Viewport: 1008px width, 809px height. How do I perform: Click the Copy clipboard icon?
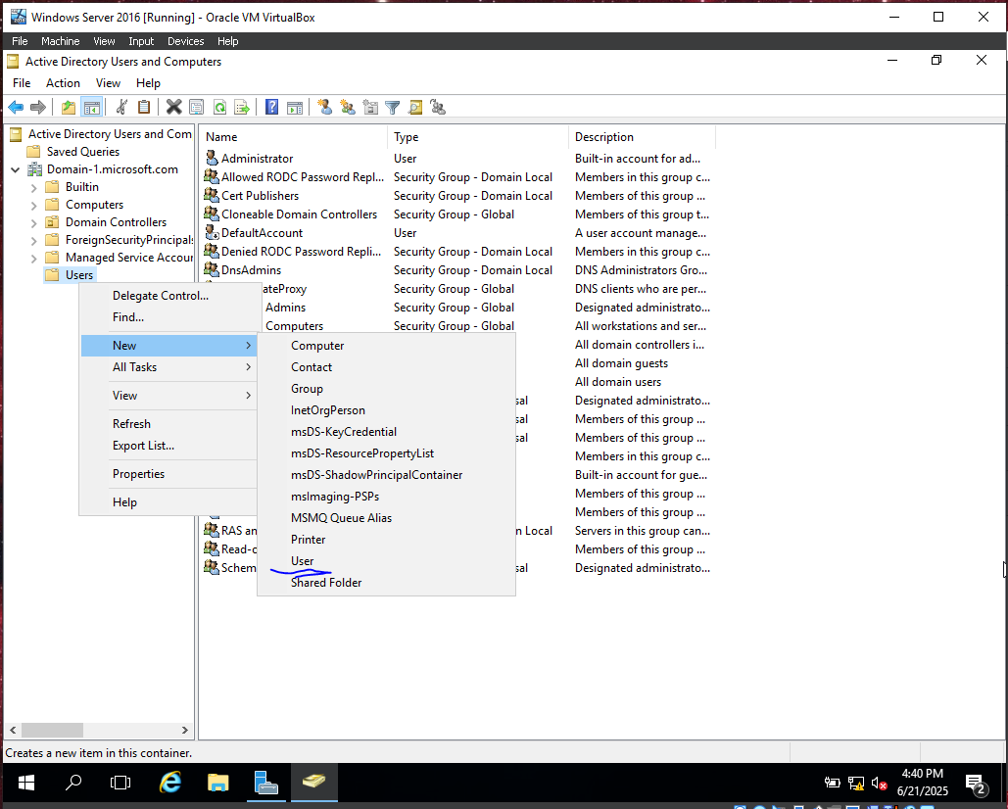click(x=144, y=107)
